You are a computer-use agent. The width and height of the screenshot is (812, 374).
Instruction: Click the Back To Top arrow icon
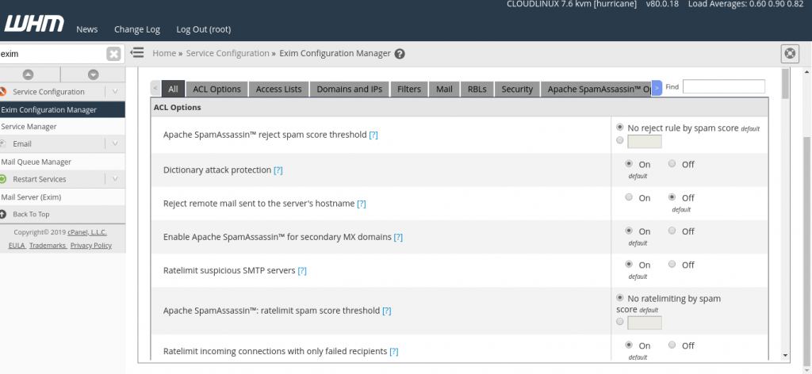[2, 214]
